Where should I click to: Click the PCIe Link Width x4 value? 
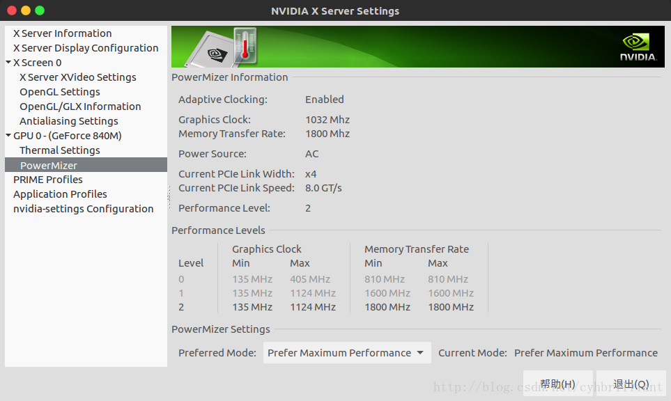click(311, 174)
